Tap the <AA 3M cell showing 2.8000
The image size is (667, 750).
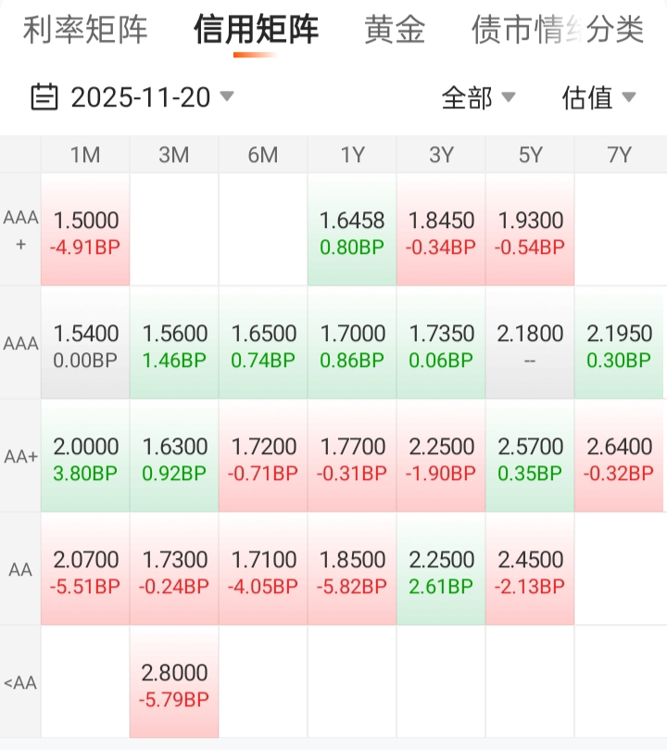[x=174, y=684]
